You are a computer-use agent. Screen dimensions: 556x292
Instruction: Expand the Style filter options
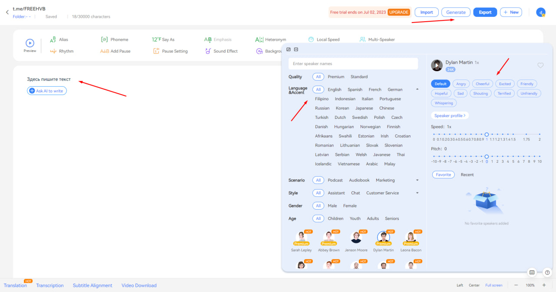417,193
